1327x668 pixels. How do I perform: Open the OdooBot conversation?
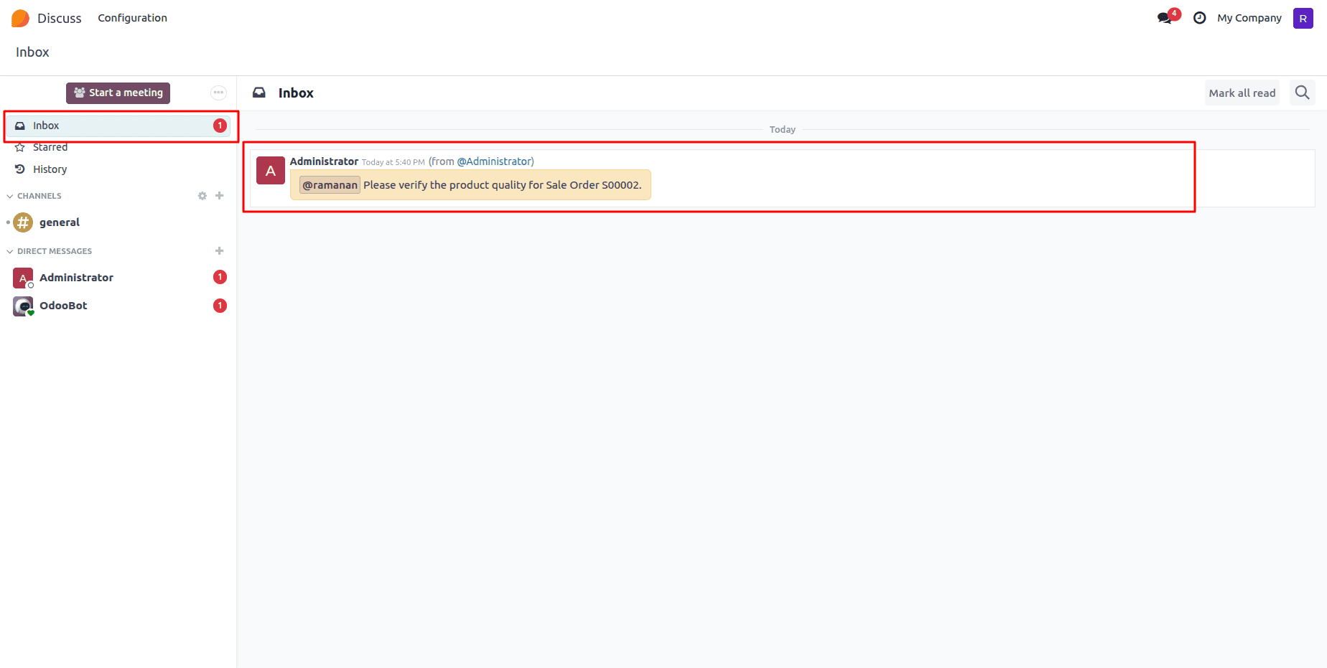tap(63, 305)
